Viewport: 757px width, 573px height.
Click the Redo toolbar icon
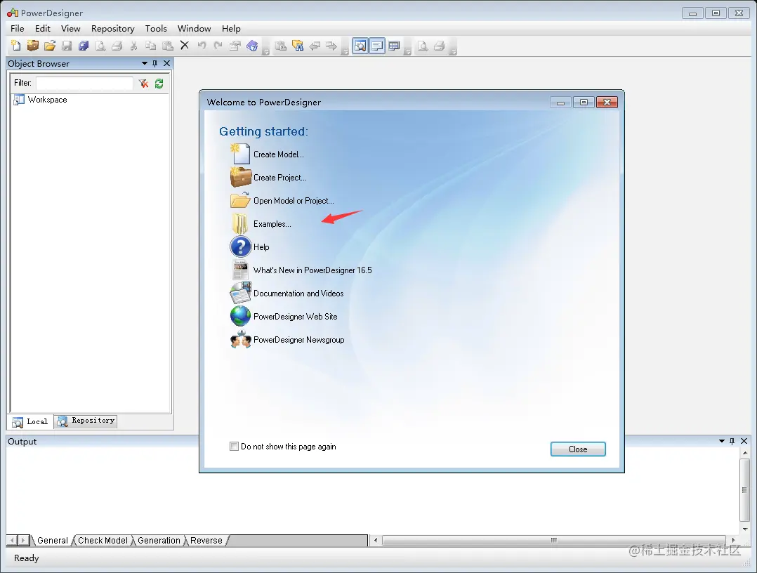[x=218, y=46]
